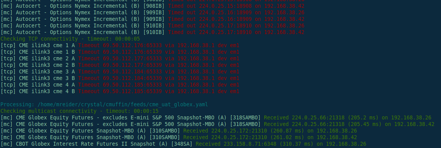Click the 'Received 224.0.25.172:21310 (261.02 ms)' text
The width and height of the screenshot is (441, 148).
tap(244, 137)
